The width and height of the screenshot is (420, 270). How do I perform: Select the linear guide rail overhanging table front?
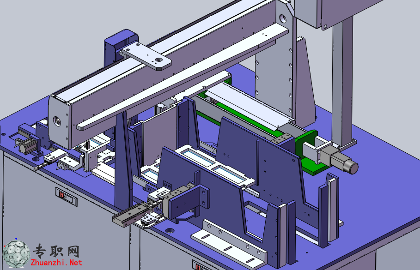click(131, 215)
